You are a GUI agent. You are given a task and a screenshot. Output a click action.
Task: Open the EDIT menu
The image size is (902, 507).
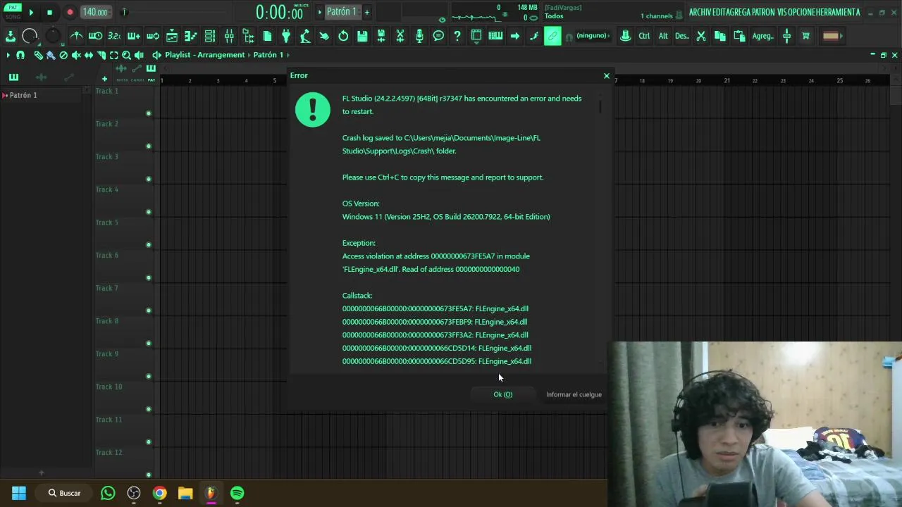click(719, 12)
